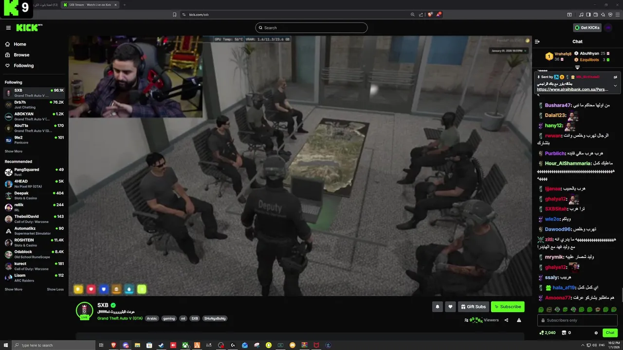Image resolution: width=623 pixels, height=350 pixels.
Task: Click the yellow overlay icon on video
Action: coord(78,289)
